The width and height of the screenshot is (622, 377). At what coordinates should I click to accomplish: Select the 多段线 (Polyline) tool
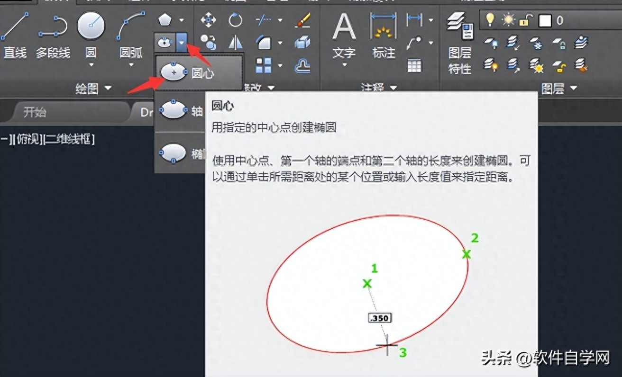tap(52, 36)
